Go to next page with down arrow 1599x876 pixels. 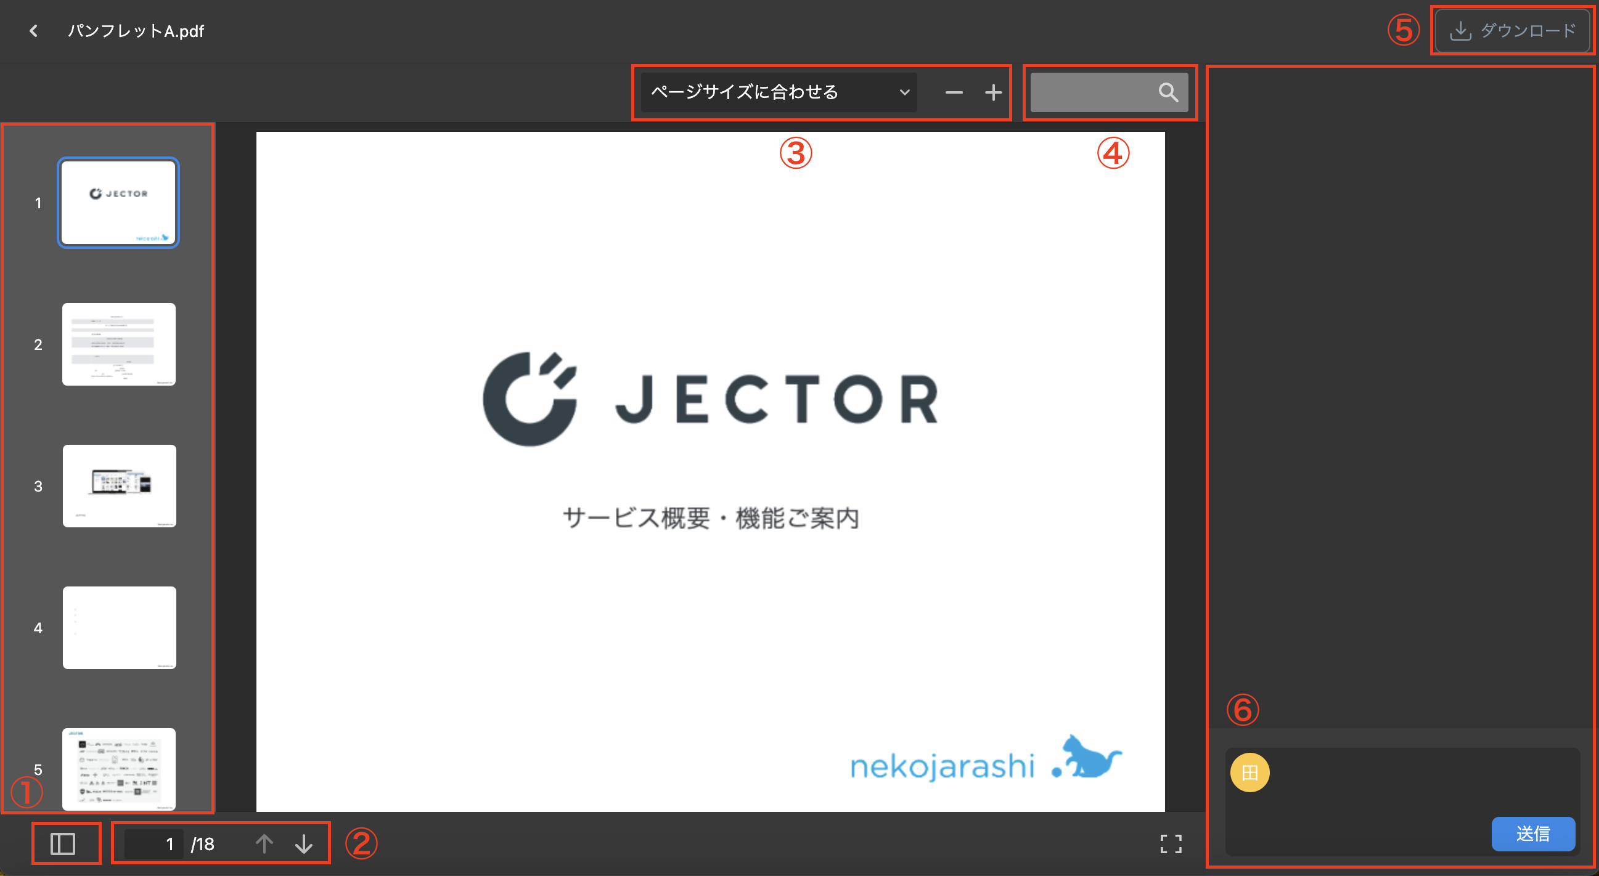[304, 843]
